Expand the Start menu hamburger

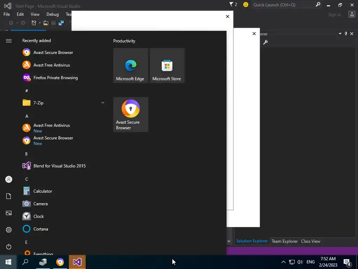point(9,41)
